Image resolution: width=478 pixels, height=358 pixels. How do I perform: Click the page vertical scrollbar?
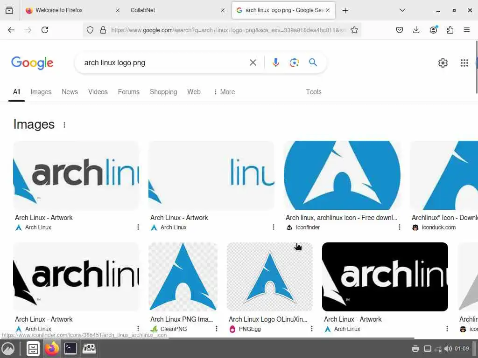tap(477, 67)
